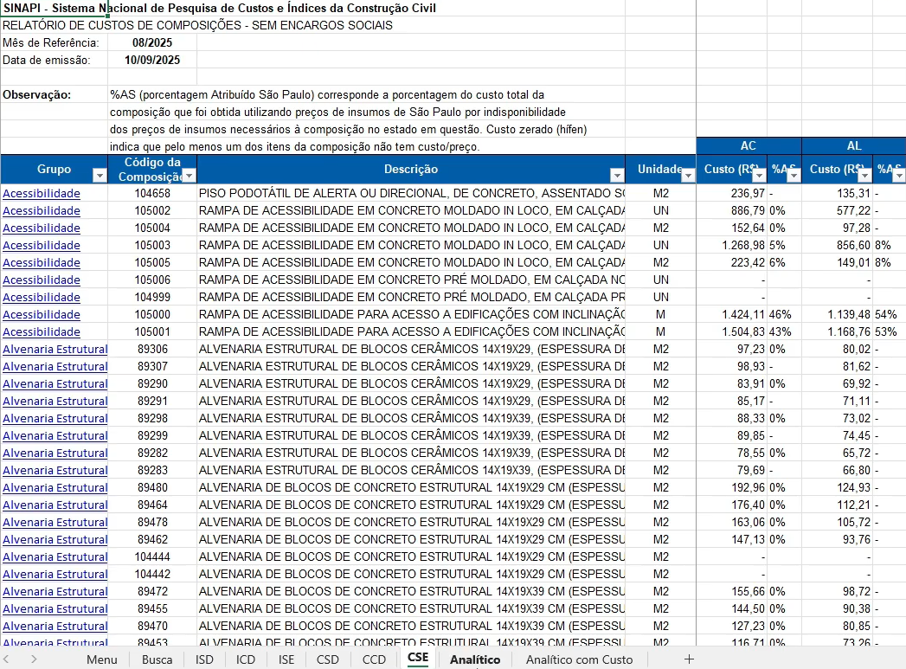Switch to the ISD sheet tab
Viewport: 906px width, 669px height.
[204, 659]
